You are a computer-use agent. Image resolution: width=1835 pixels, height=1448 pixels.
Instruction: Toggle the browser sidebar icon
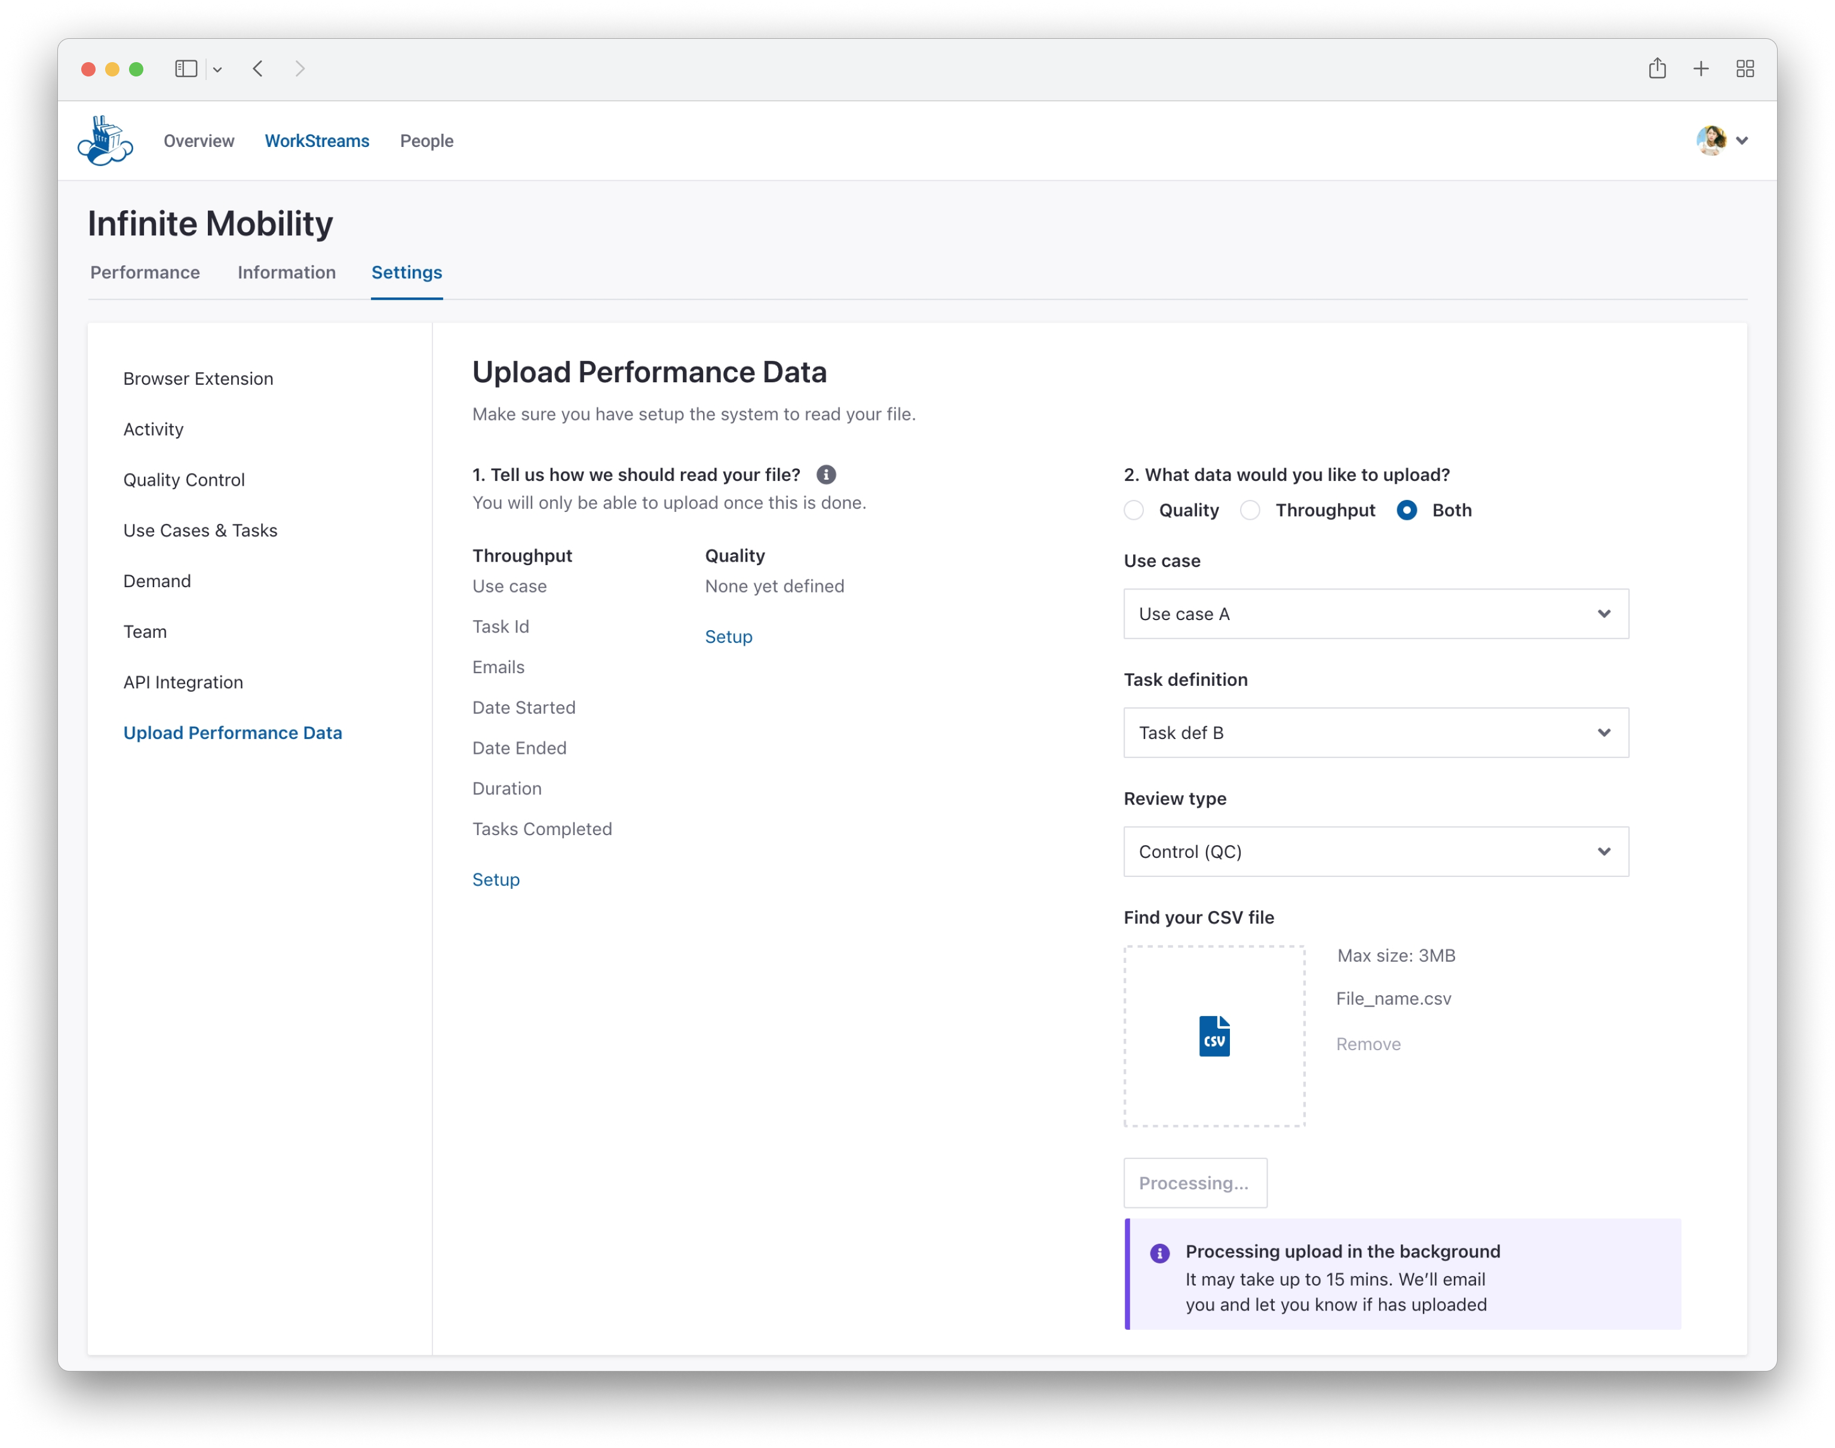pyautogui.click(x=186, y=69)
